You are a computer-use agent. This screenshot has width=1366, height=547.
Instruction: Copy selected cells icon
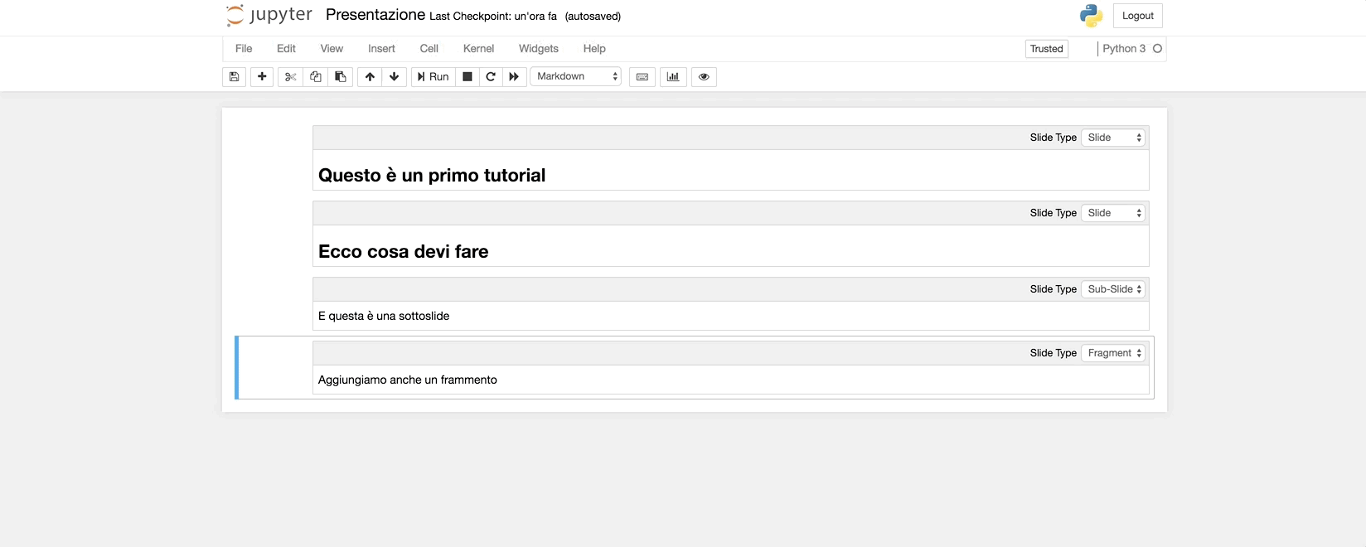316,77
